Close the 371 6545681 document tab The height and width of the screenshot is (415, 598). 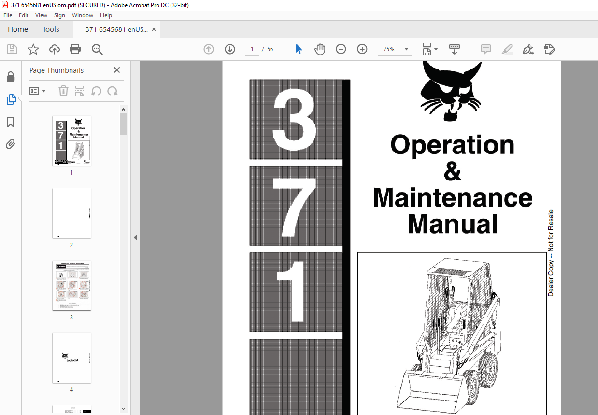point(154,29)
